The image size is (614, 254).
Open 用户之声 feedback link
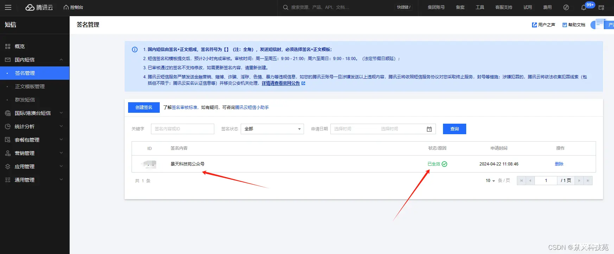pyautogui.click(x=543, y=25)
